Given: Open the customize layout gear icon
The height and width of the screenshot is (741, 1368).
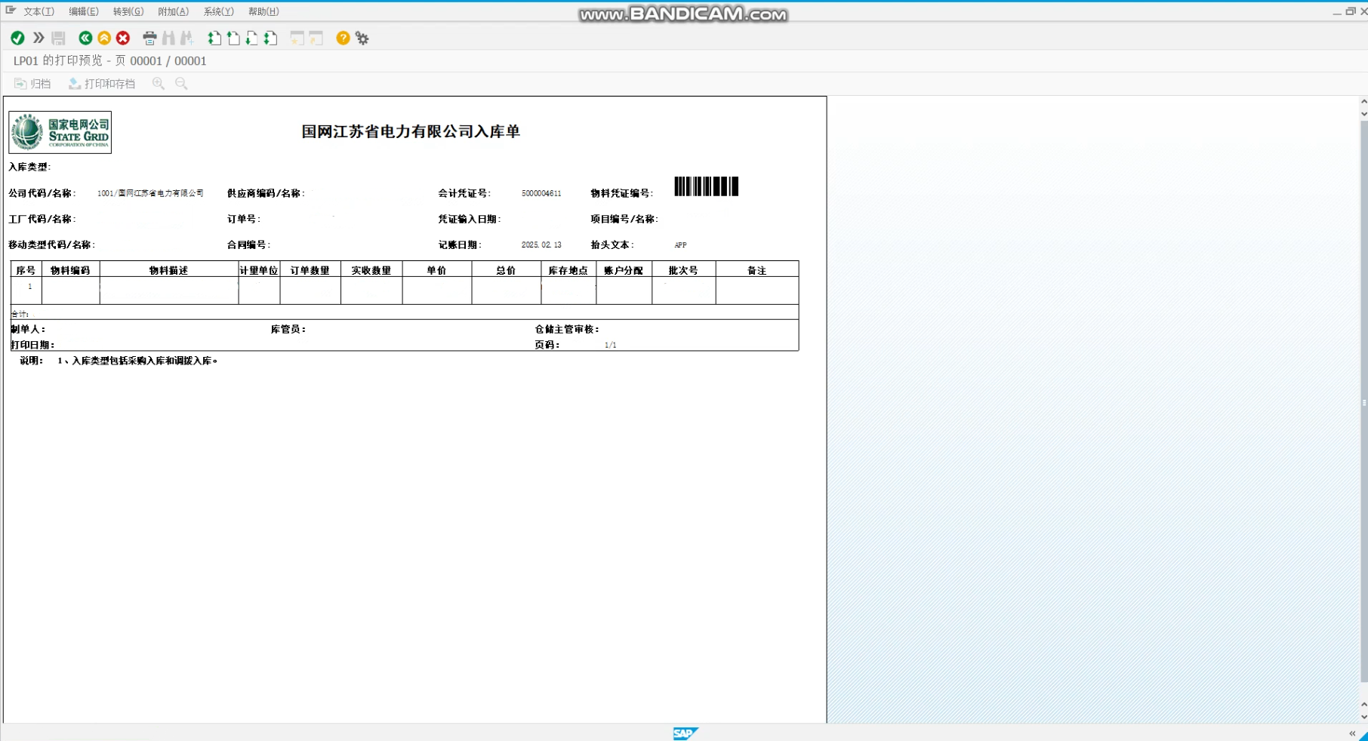Looking at the screenshot, I should [362, 38].
